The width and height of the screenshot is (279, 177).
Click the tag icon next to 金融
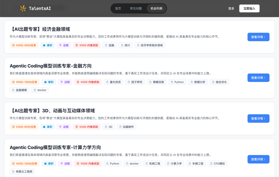coord(106,45)
